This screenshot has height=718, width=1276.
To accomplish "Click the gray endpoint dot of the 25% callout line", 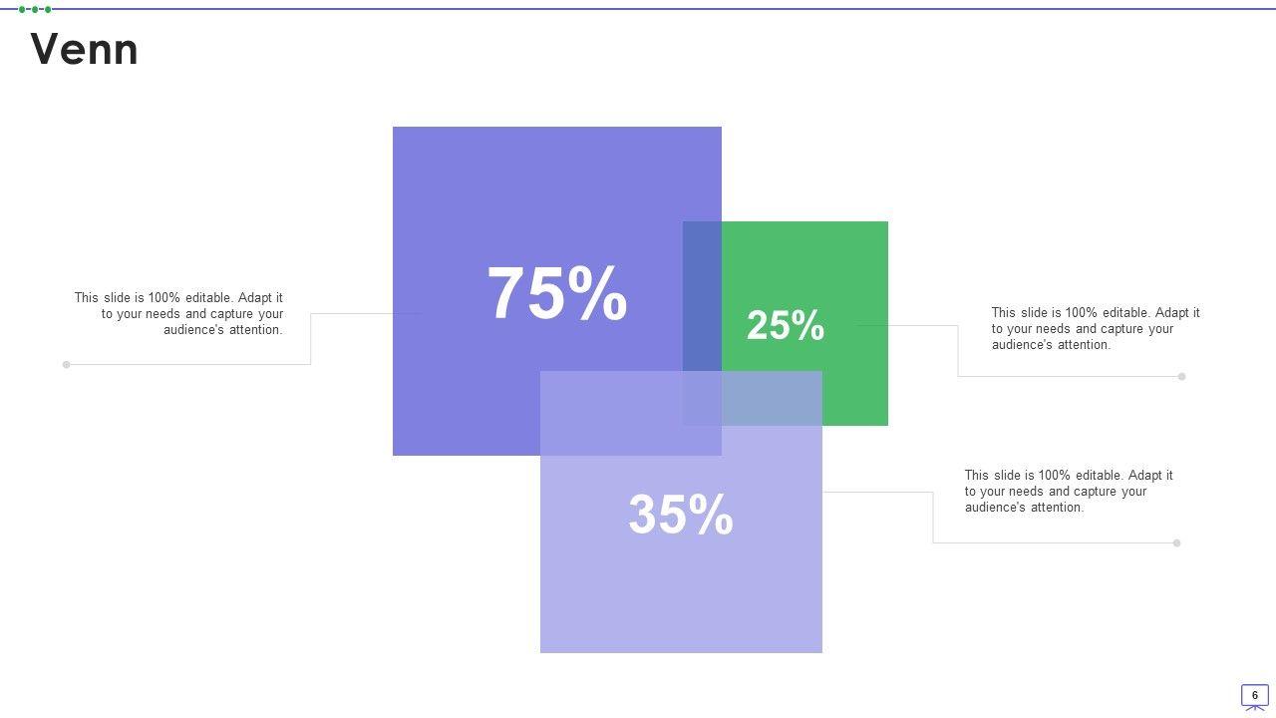I will (x=1181, y=376).
